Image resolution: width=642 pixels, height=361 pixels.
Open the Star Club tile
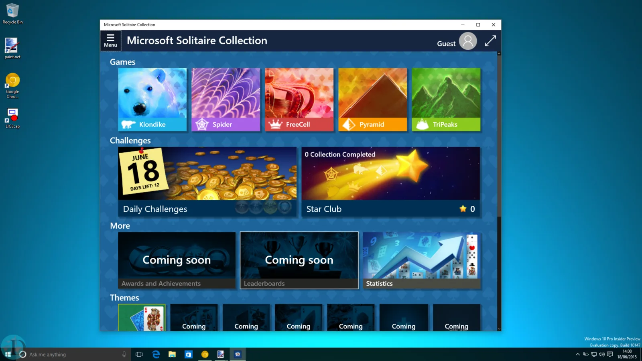pyautogui.click(x=391, y=182)
